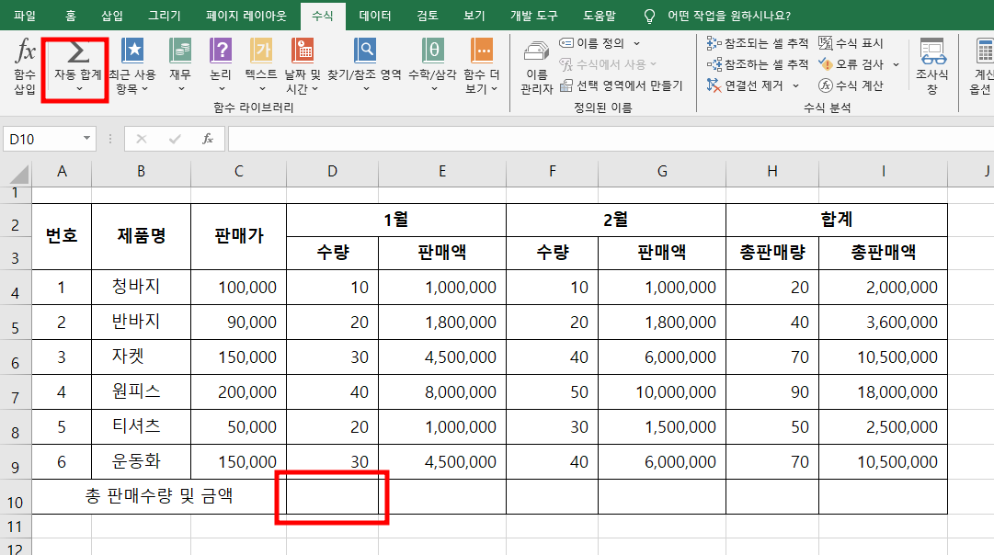The width and height of the screenshot is (994, 555).
Task: Switch to the Review (검토) tab
Action: pos(428,16)
